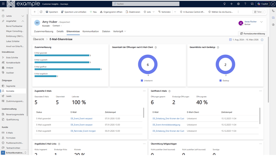Click into the Suchen search field
The width and height of the screenshot is (276, 156).
[x=146, y=4]
